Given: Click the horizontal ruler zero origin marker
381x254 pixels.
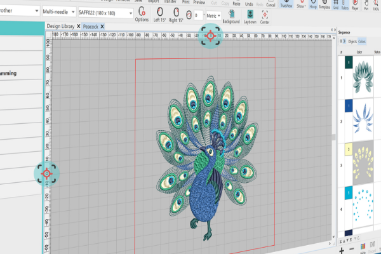Looking at the screenshot, I should 210,36.
